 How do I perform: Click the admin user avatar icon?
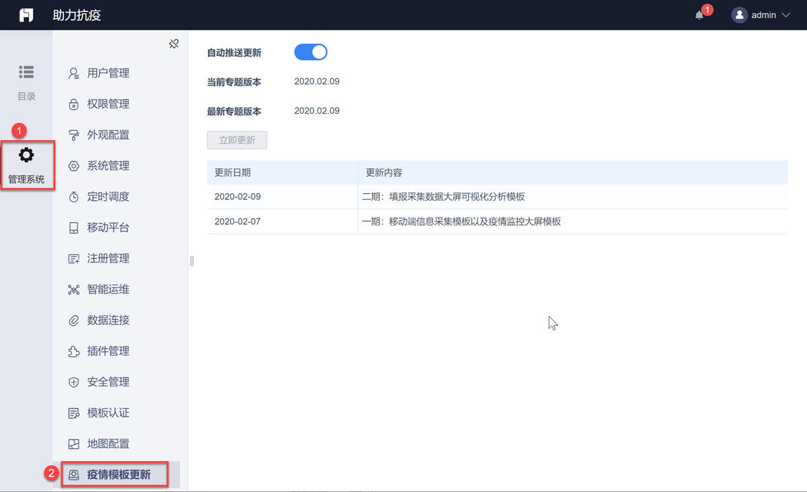coord(740,15)
